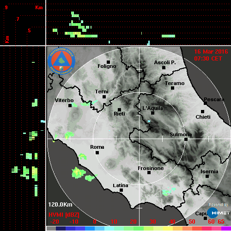Screen dimensions: 231x231
Task: Click the 9 km altitude axis label
Action: click(x=6, y=7)
